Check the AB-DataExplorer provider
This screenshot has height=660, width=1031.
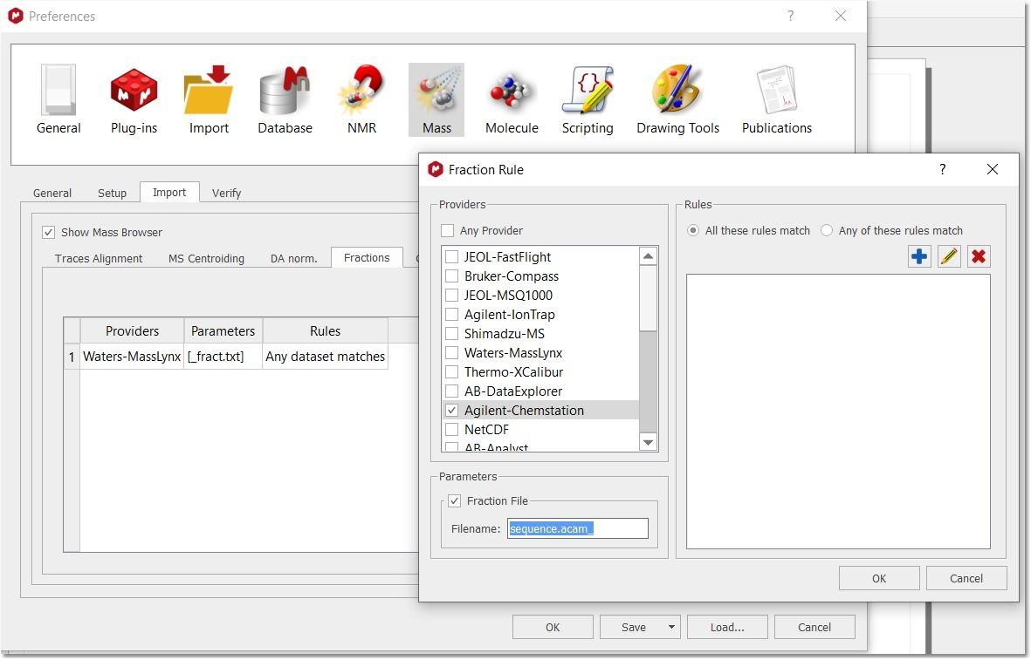click(451, 391)
